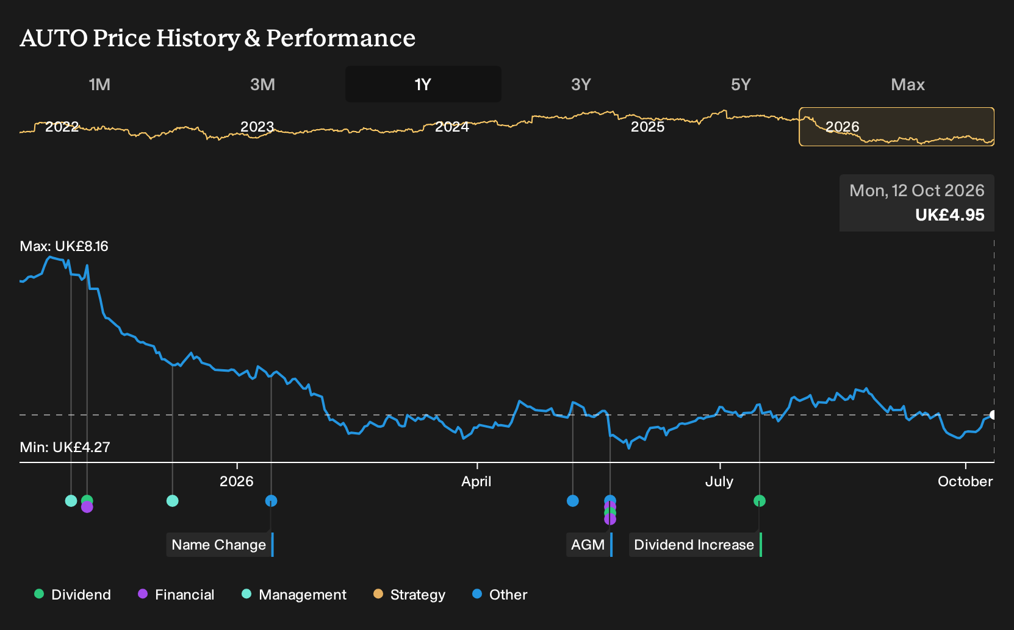Click the October axis label
The height and width of the screenshot is (630, 1014).
coord(965,481)
